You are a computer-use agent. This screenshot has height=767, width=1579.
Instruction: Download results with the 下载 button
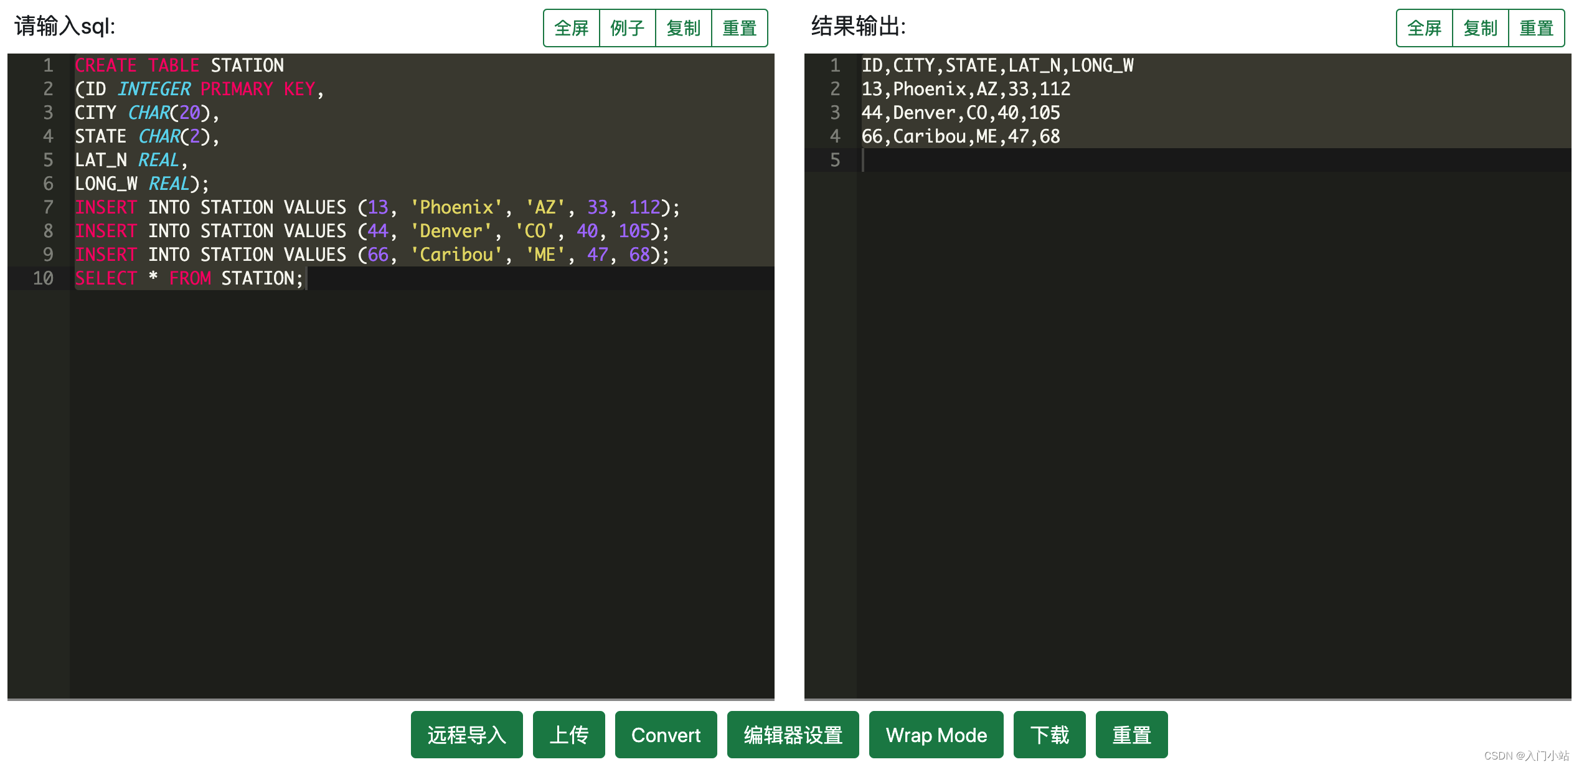pos(1049,735)
